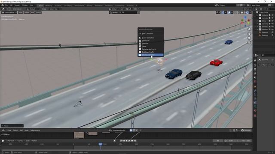Hide the Vehicles collection in the outliner
Image resolution: width=275 pixels, height=154 pixels.
point(272,18)
